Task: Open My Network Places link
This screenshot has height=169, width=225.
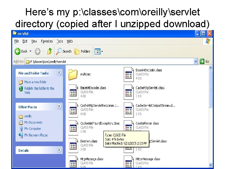Action: (36, 135)
